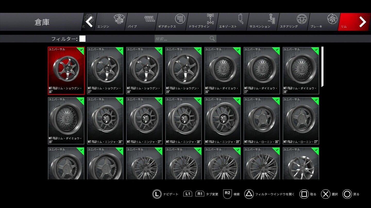Click the magnifier search icon
This screenshot has height=208, width=371.
pos(212,39)
